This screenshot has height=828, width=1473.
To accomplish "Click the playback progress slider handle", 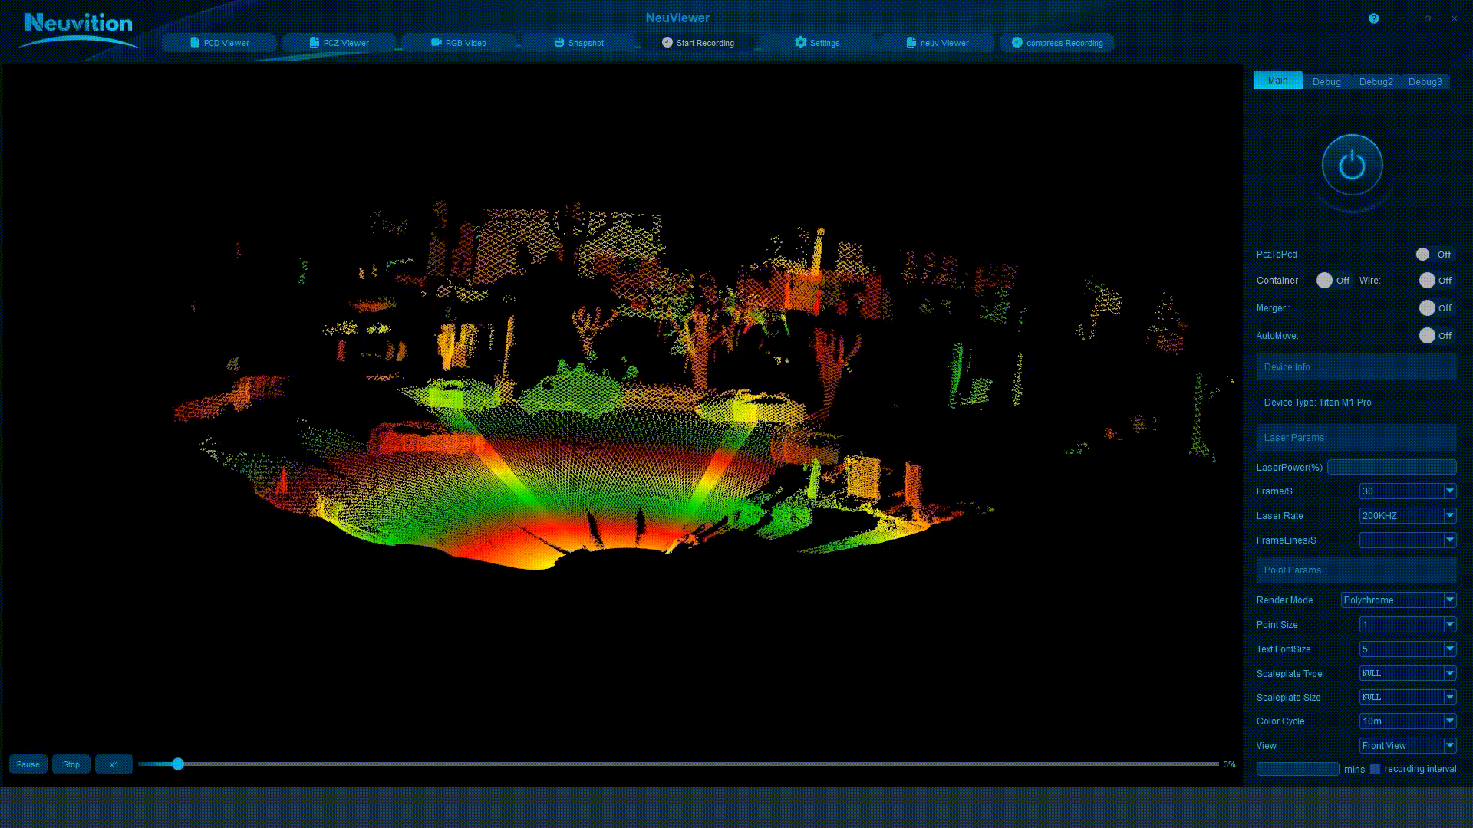I will [x=178, y=764].
